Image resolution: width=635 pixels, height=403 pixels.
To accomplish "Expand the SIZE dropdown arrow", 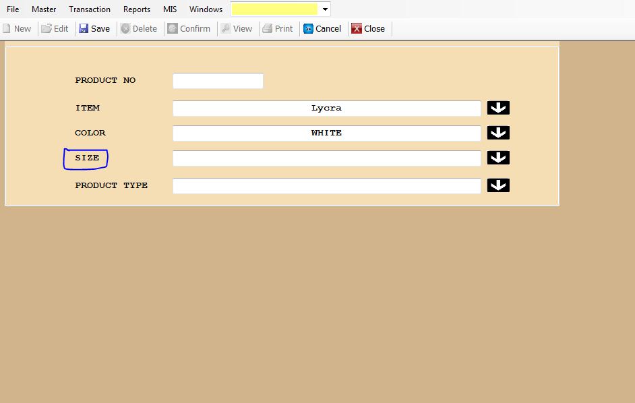I will 498,158.
